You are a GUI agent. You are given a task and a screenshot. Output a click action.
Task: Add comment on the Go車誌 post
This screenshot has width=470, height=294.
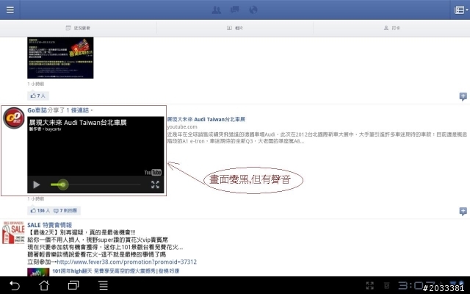(463, 211)
